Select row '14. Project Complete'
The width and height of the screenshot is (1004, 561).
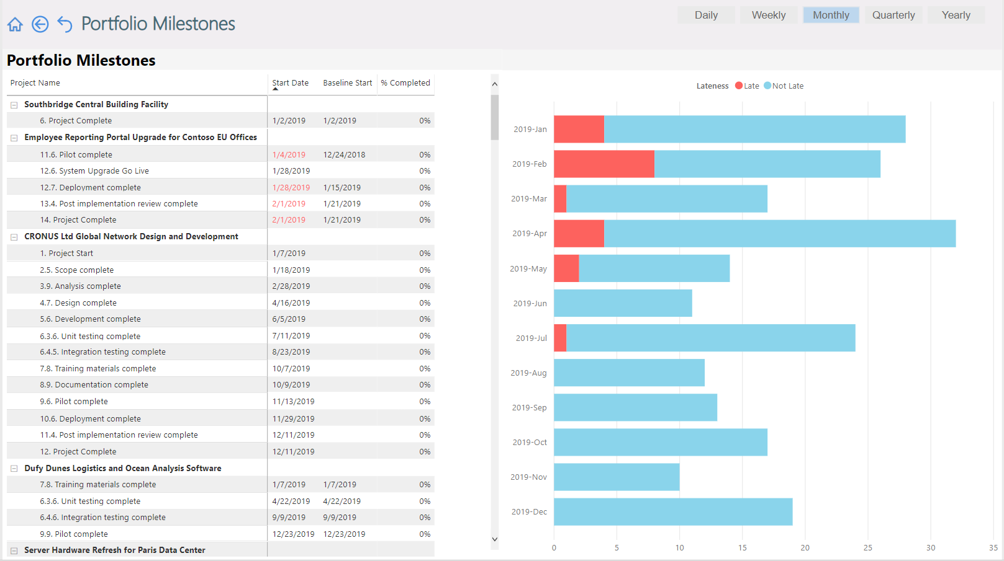tap(220, 220)
